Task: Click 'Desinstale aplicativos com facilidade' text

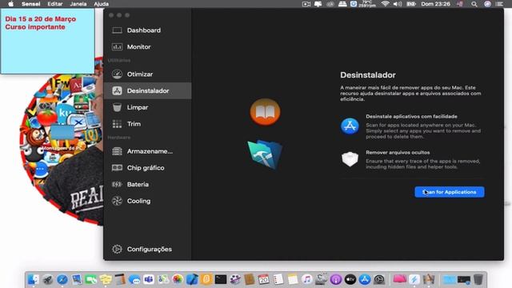Action: click(x=411, y=117)
